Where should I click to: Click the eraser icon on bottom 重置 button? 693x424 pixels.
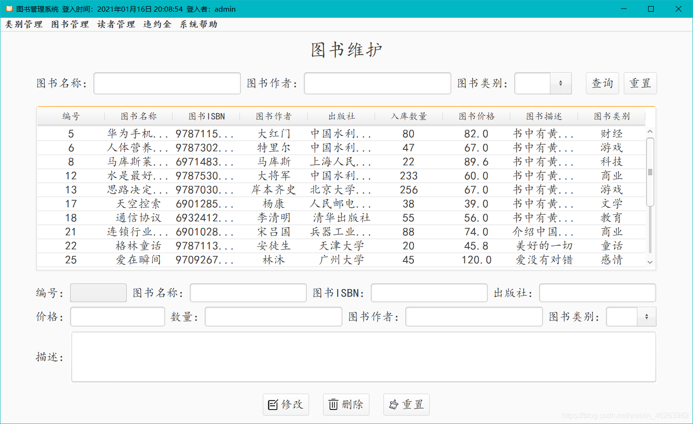[394, 404]
